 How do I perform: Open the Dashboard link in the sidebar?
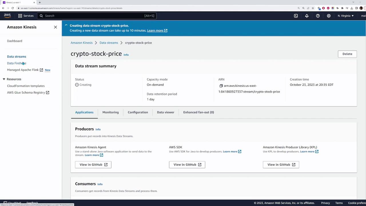pyautogui.click(x=15, y=41)
